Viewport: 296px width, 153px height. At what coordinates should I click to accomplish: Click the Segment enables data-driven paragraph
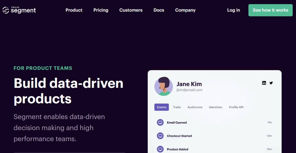(59, 128)
